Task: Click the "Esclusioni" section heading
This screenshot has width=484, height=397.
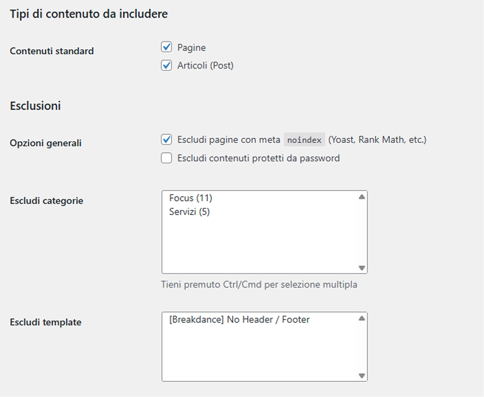Action: [x=35, y=106]
